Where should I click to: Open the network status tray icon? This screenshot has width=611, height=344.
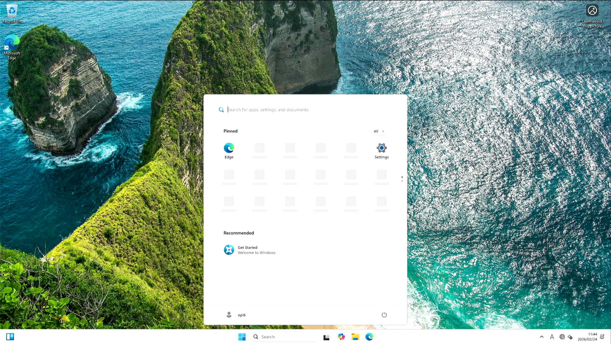[562, 337]
